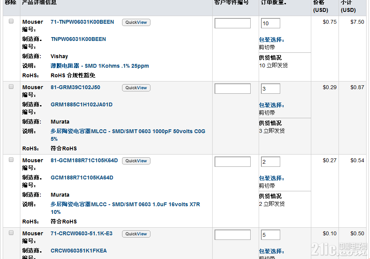
Task: Focus customer part number field for 71-TNPW06031K00BEEN
Action: pyautogui.click(x=233, y=23)
